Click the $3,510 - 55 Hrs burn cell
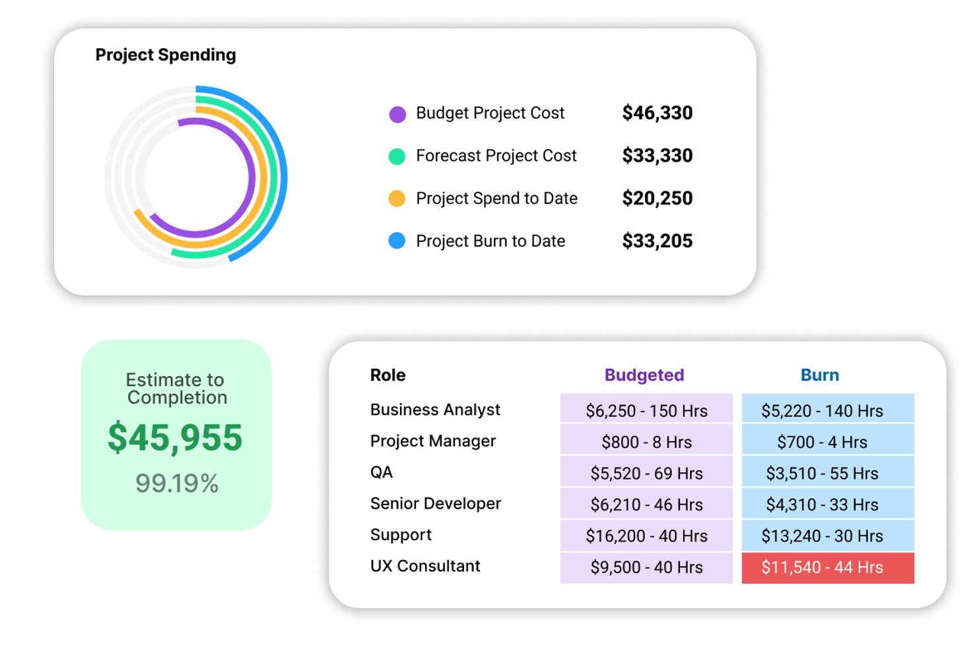The image size is (977, 651). tap(828, 472)
